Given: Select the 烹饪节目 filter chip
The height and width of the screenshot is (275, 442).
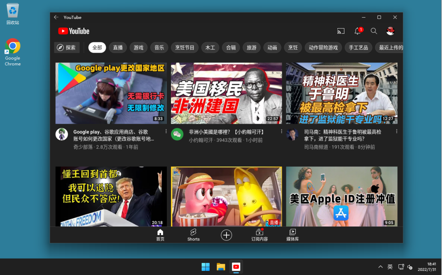Looking at the screenshot, I should point(185,48).
